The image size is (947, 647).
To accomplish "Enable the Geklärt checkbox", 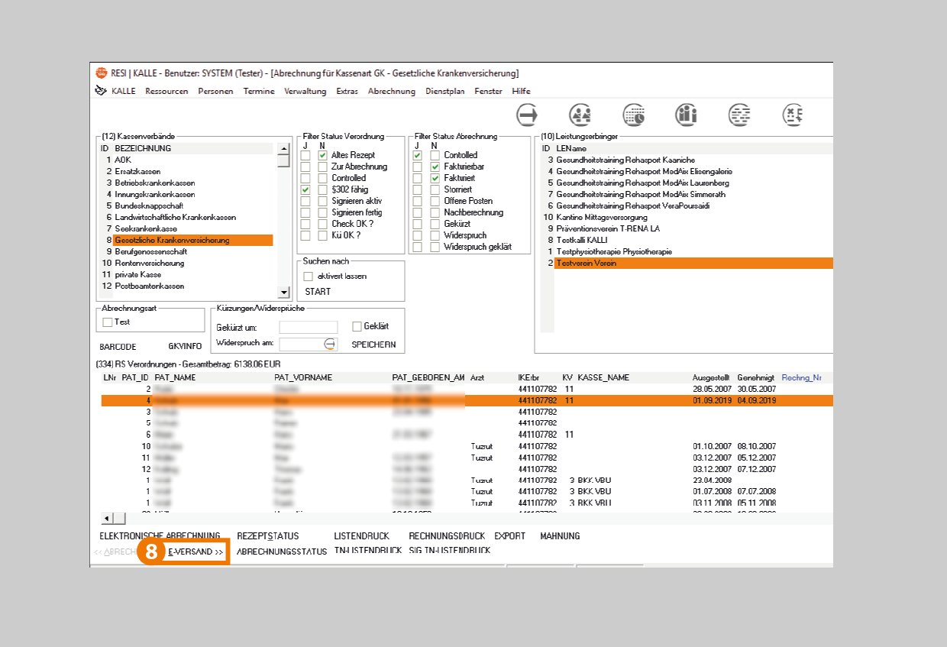I will pyautogui.click(x=357, y=327).
